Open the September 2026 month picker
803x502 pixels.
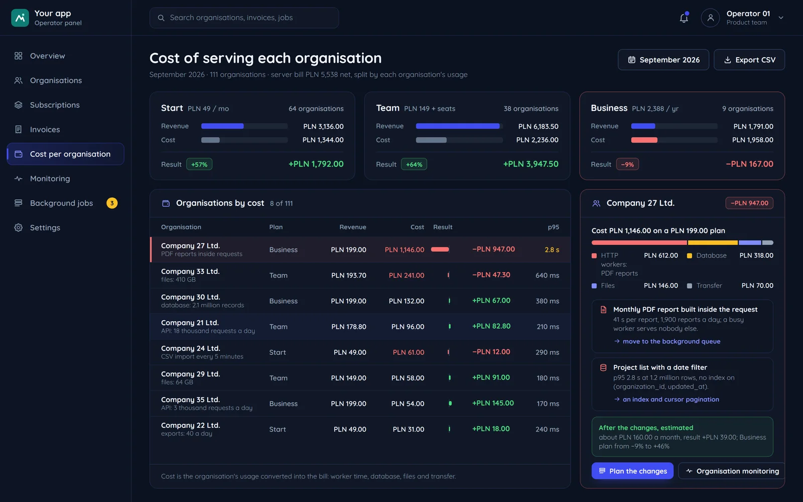coord(663,60)
